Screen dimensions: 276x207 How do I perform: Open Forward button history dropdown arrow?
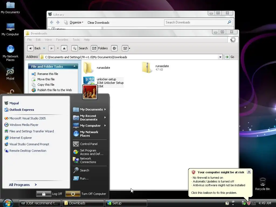point(58,48)
